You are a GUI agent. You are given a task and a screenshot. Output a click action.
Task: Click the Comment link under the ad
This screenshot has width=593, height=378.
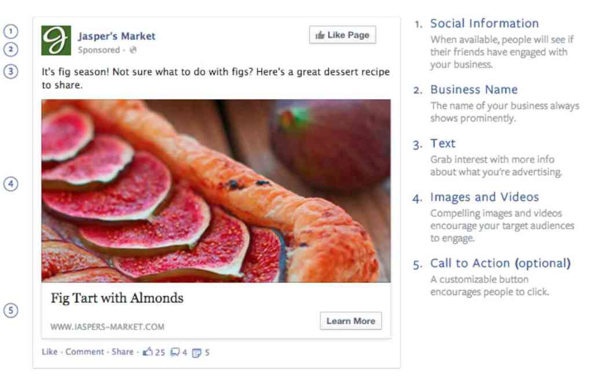(85, 352)
